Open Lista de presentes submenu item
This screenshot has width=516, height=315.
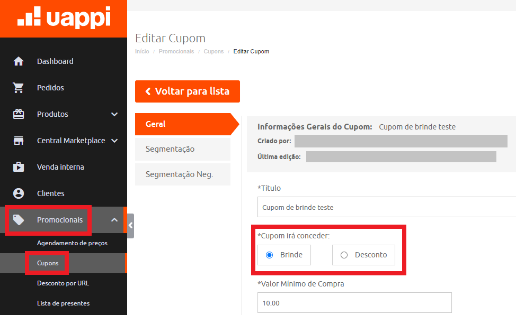(63, 303)
